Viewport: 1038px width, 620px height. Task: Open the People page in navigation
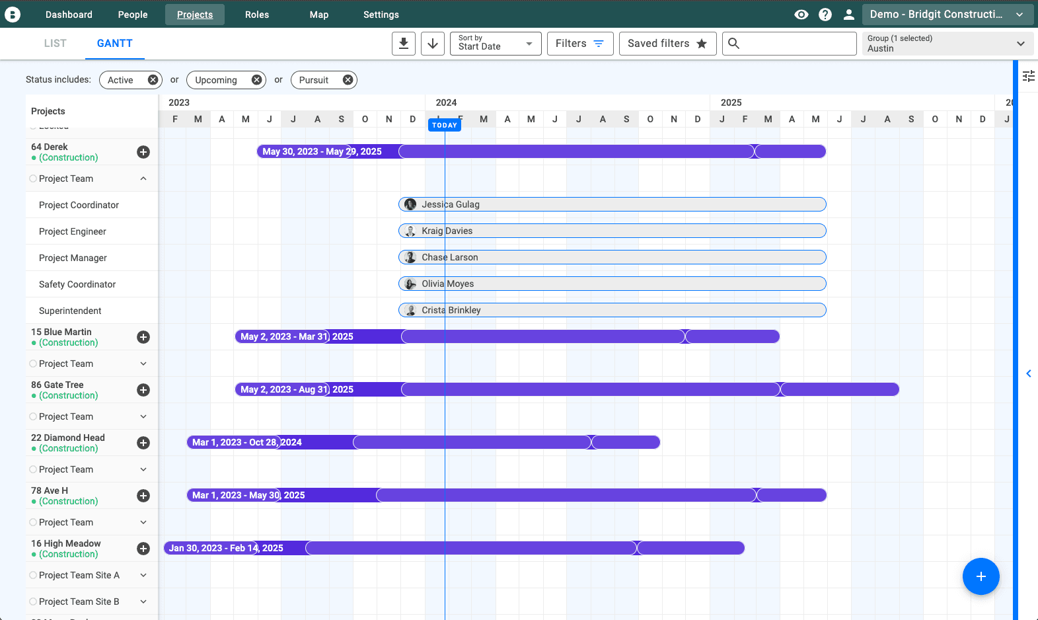(x=133, y=15)
